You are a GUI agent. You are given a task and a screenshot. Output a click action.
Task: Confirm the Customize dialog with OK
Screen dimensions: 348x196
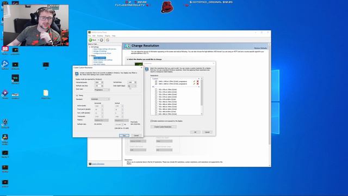[195, 132]
